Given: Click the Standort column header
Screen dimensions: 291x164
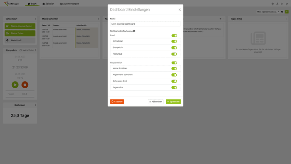Looking at the screenshot, I should point(56,25).
